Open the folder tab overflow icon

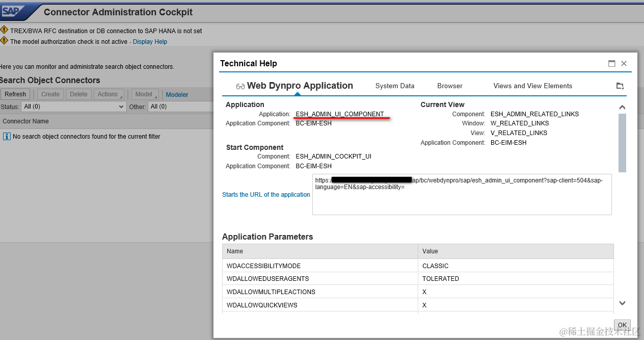pyautogui.click(x=620, y=86)
